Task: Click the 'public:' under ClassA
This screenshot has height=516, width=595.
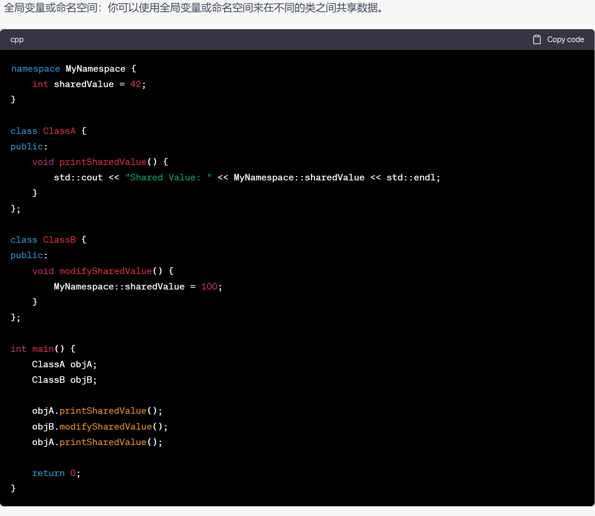Action: (x=29, y=147)
